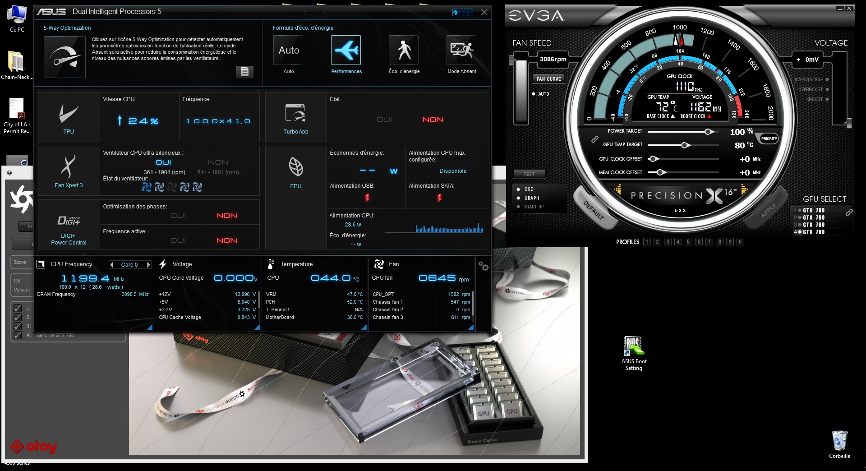Click the PRIORITY button

[769, 139]
